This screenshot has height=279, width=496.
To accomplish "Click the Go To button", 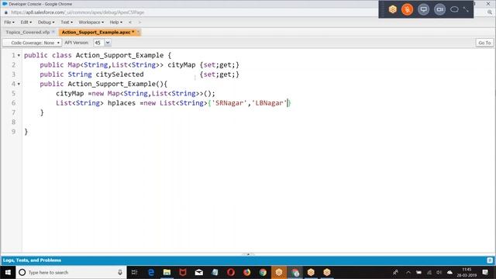I will (x=484, y=43).
